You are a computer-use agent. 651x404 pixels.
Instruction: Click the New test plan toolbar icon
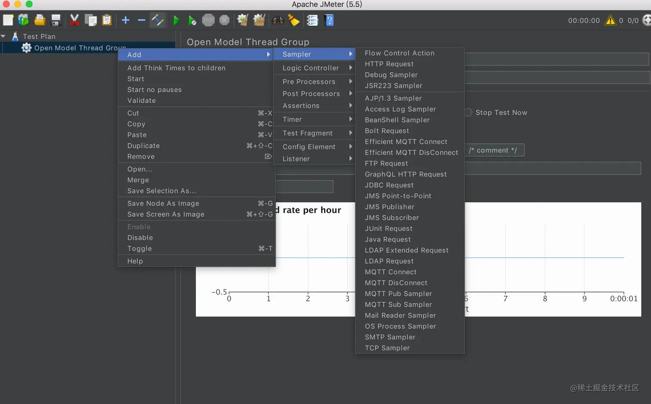click(x=8, y=20)
